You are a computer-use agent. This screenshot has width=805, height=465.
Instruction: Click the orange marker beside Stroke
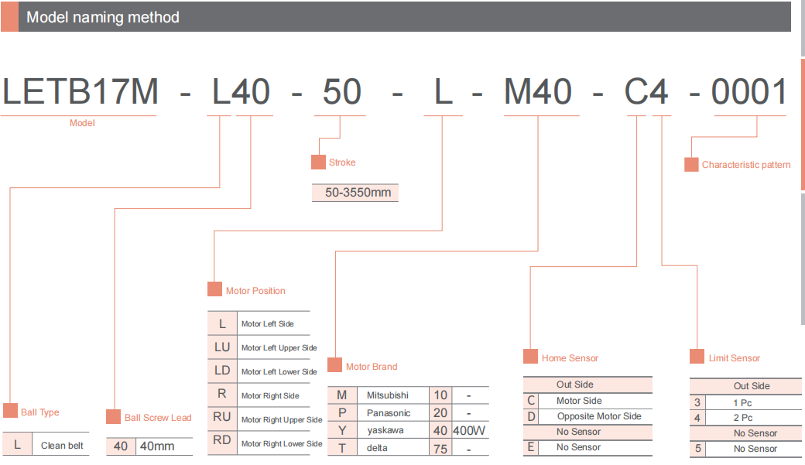coord(318,162)
